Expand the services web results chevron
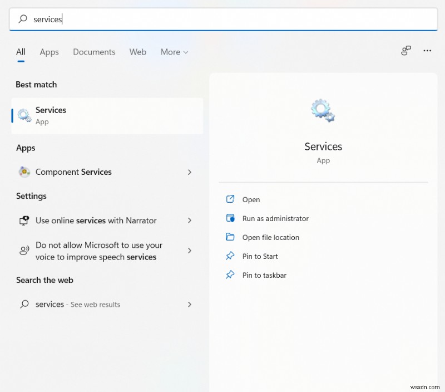Screen dimensions: 445x392 coord(190,305)
